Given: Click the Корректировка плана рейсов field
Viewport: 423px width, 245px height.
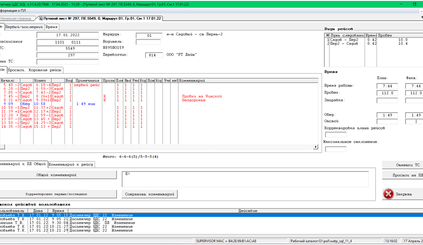Looking at the screenshot, I should click(x=335, y=135).
